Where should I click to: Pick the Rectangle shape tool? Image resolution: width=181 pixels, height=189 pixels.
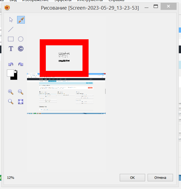click(11, 39)
